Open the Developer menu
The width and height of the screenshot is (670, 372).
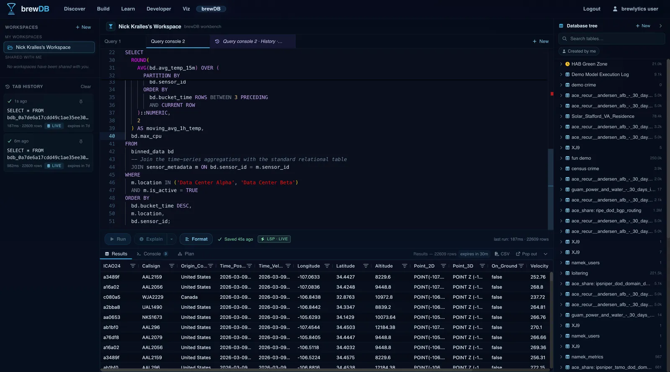(x=159, y=9)
